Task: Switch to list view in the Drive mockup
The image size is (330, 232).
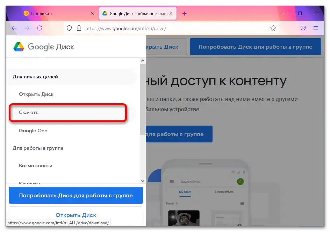Action: pos(242,204)
